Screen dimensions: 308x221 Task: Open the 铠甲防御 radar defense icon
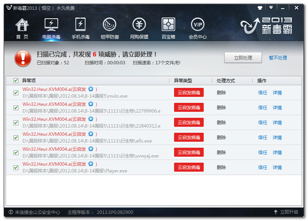click(x=110, y=24)
